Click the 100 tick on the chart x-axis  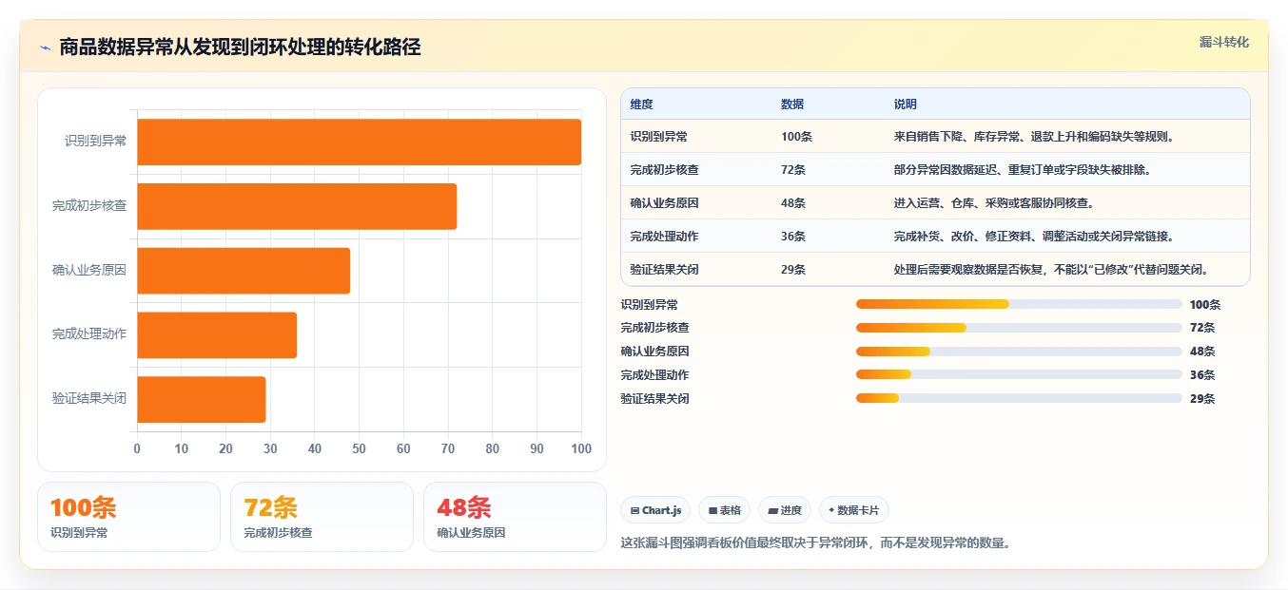pos(580,449)
